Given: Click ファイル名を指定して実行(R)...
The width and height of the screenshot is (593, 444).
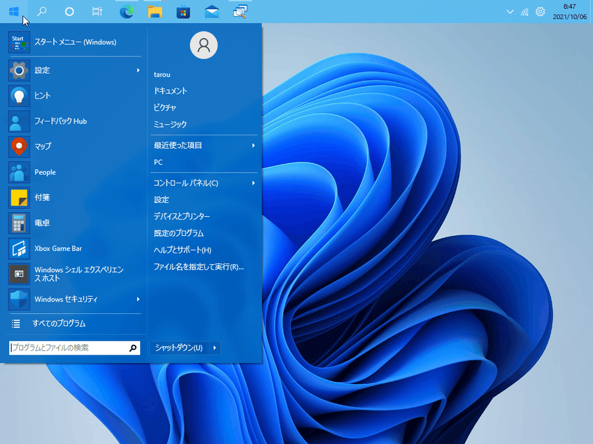Looking at the screenshot, I should tap(199, 267).
